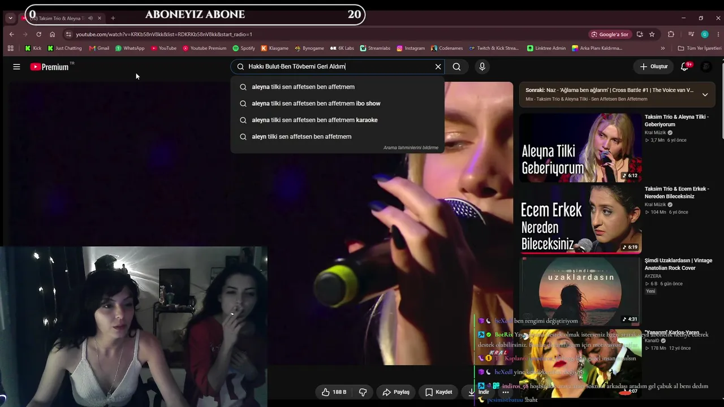The height and width of the screenshot is (407, 724).
Task: Mute the tab via its speaker icon
Action: coord(90,18)
